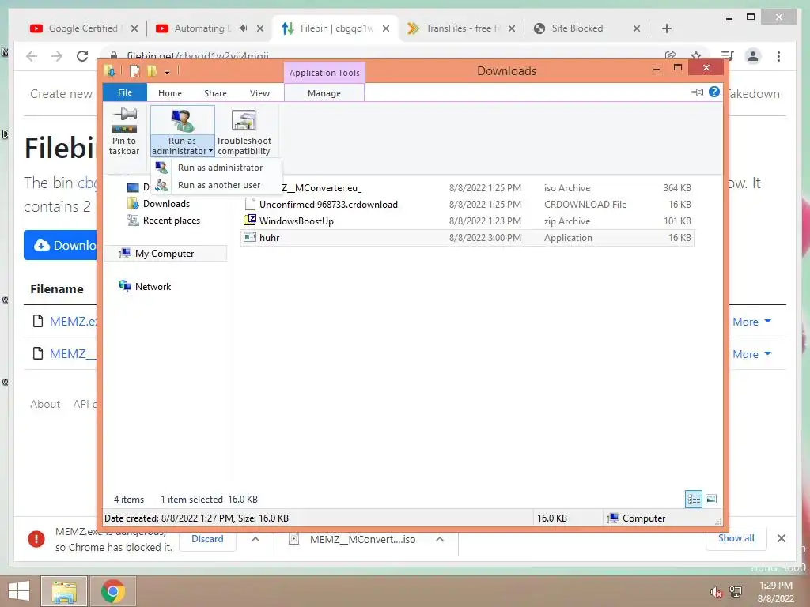
Task: Select Downloads in navigation pane
Action: point(166,204)
